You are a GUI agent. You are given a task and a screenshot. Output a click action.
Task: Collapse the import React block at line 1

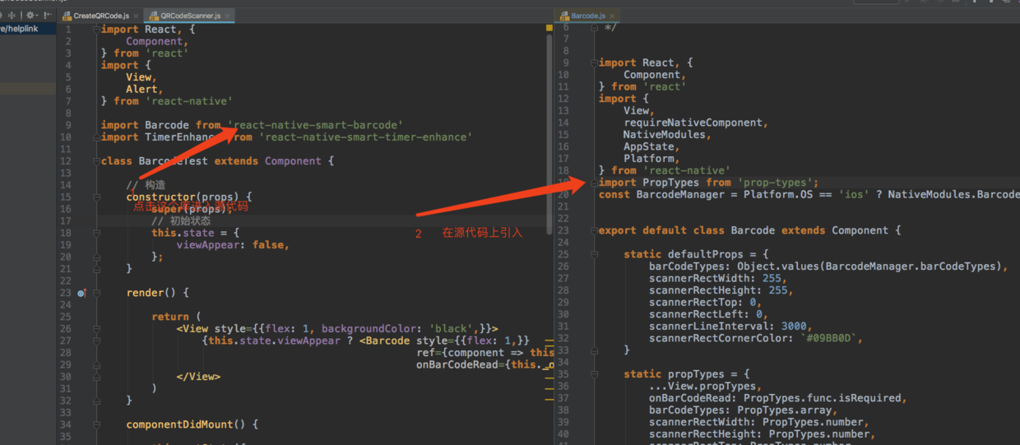97,30
